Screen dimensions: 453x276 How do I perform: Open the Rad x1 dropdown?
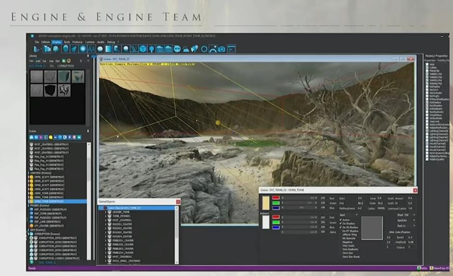[406, 226]
